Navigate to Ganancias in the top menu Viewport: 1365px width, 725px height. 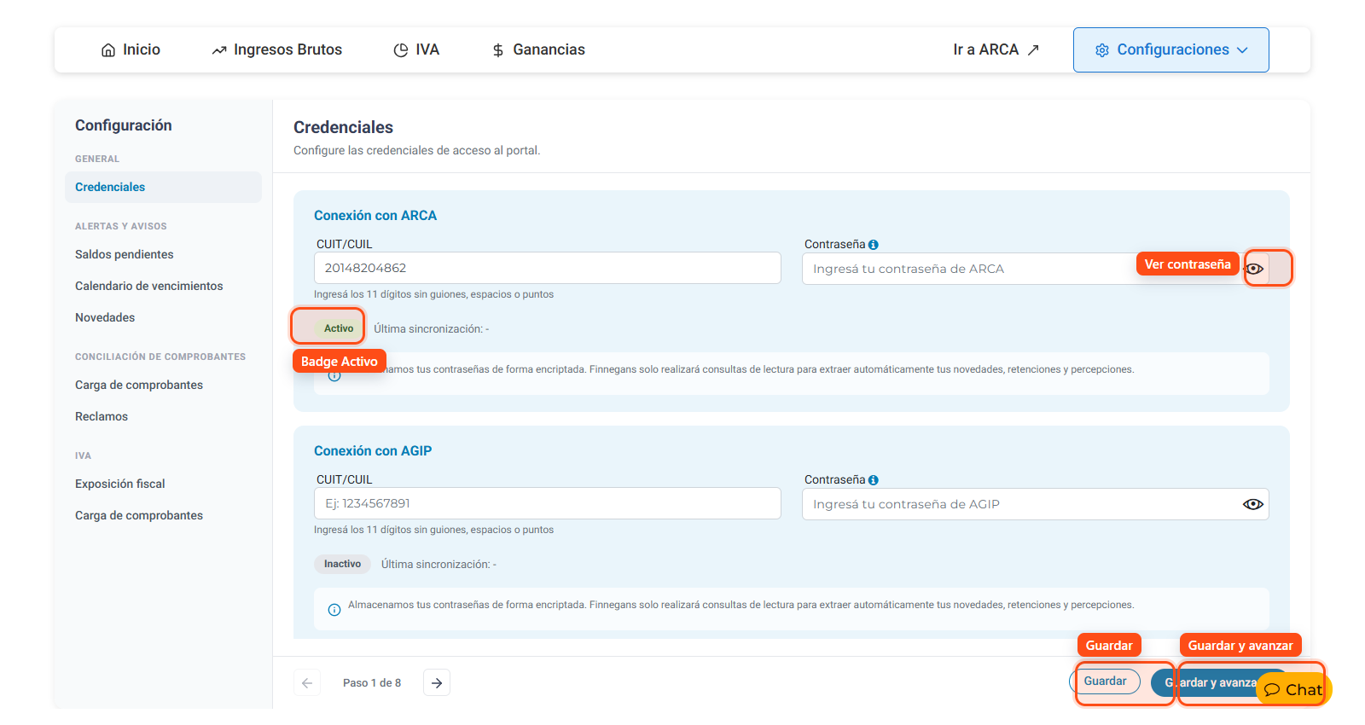click(538, 49)
